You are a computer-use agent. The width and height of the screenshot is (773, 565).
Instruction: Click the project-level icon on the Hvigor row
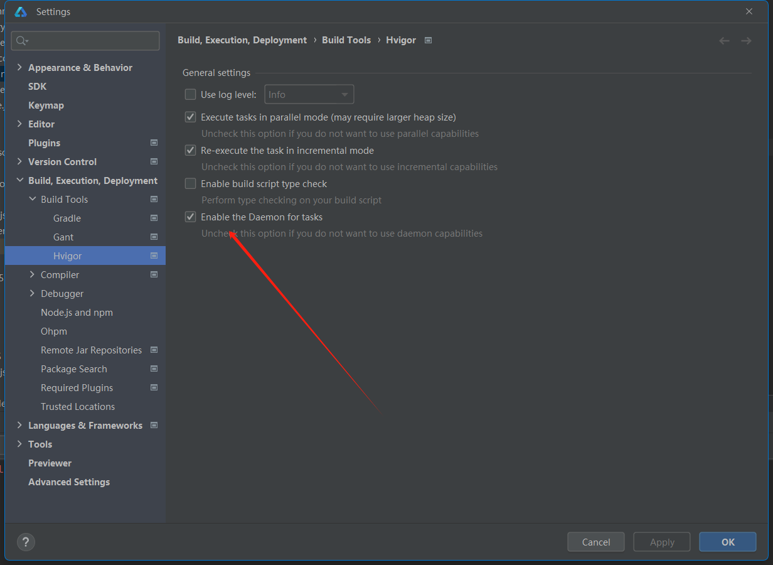(x=154, y=256)
